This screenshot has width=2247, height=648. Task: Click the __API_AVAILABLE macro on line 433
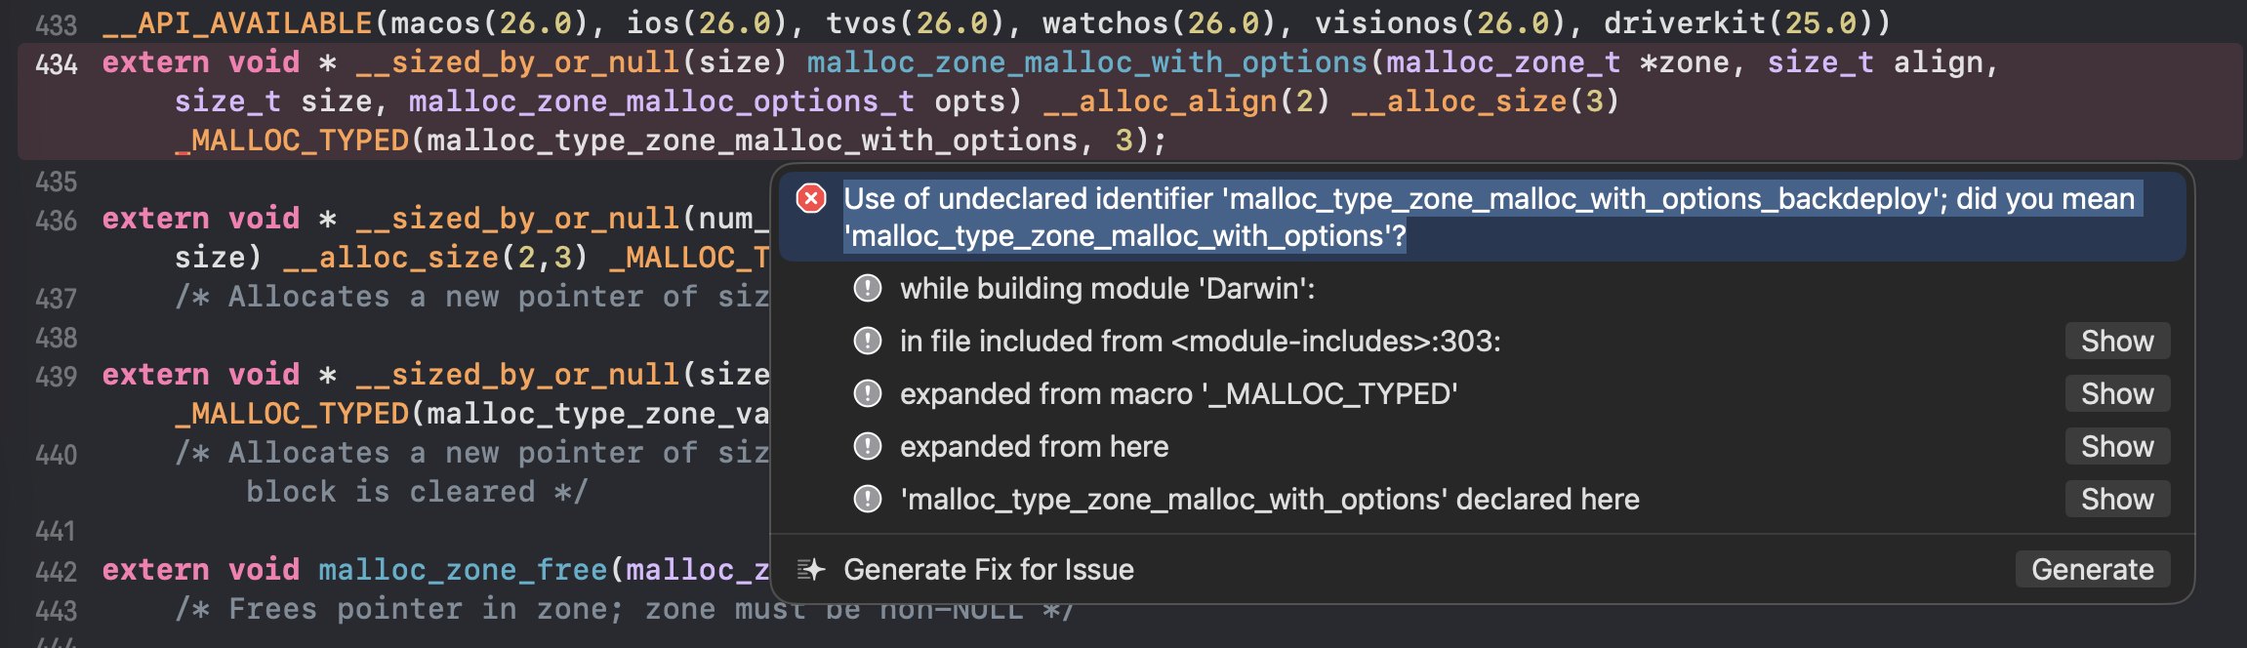click(237, 22)
